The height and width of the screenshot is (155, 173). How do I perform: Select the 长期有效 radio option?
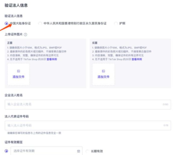(x=87, y=151)
